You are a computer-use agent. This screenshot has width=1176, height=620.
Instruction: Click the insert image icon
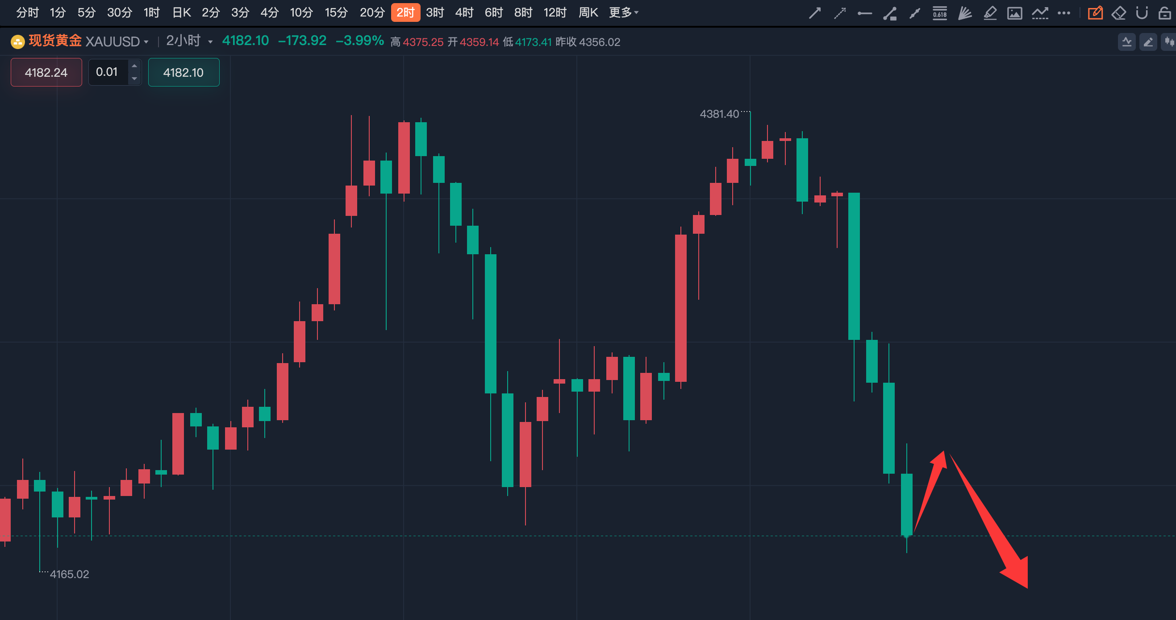[1014, 13]
